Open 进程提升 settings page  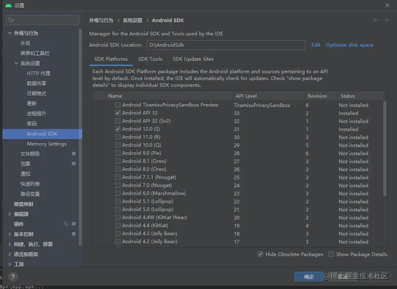(37, 113)
